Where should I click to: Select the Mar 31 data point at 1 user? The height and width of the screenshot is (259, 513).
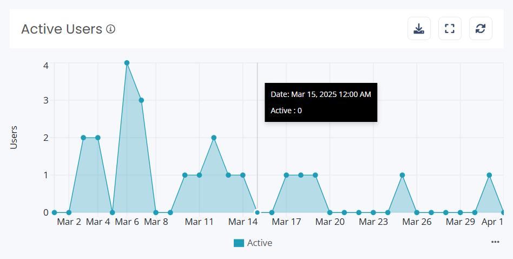tap(489, 175)
